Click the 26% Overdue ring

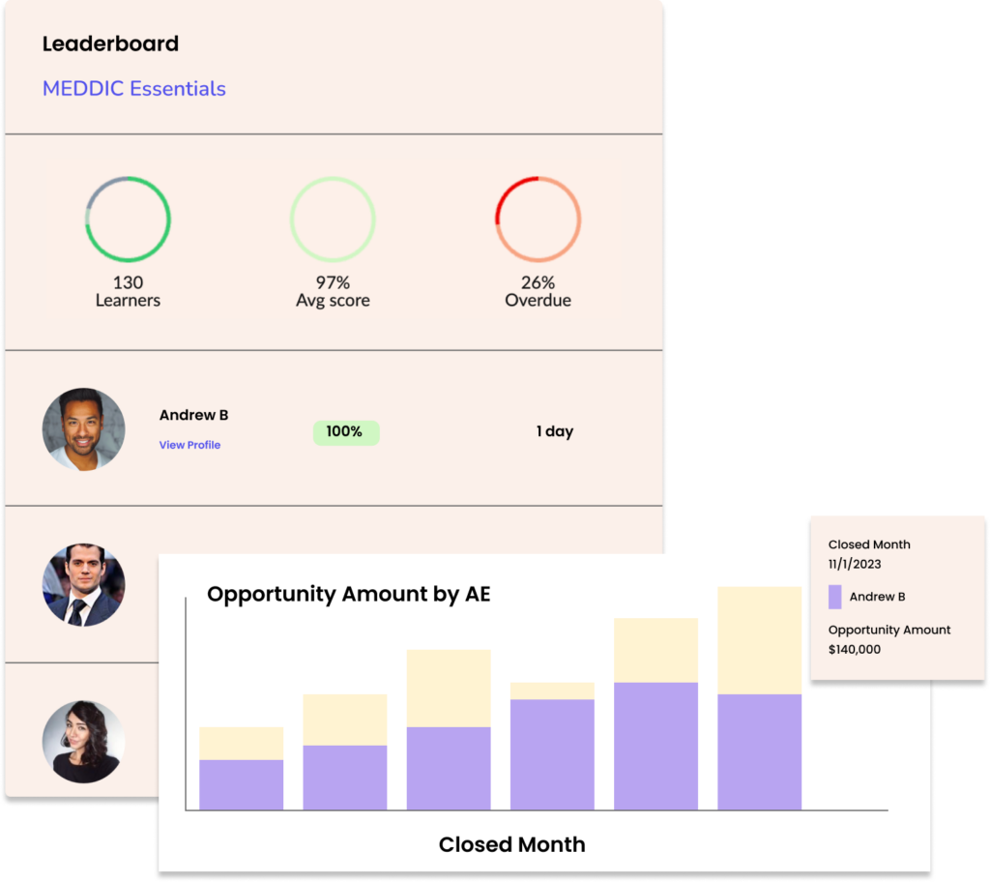point(538,220)
